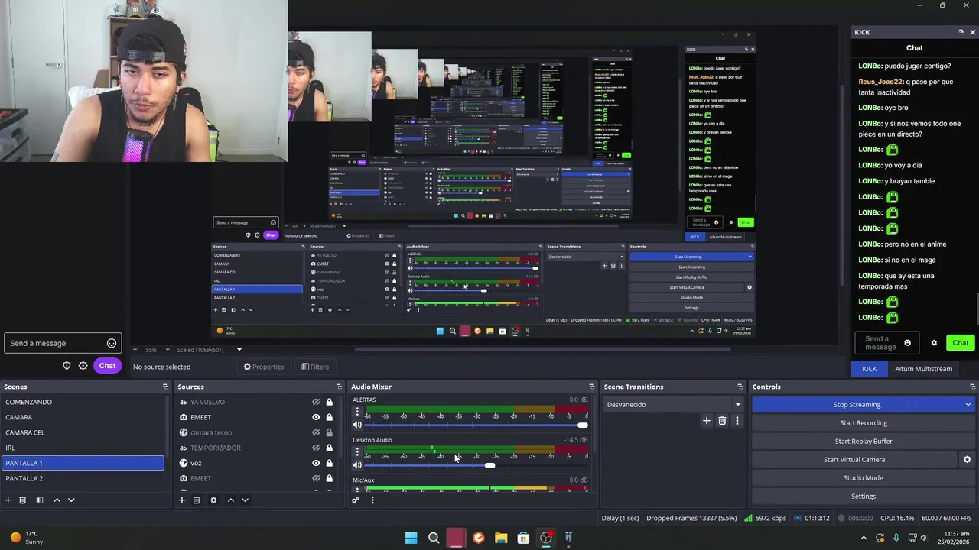Open preview scaling dropdown arrow
979x550 pixels.
pyautogui.click(x=239, y=349)
